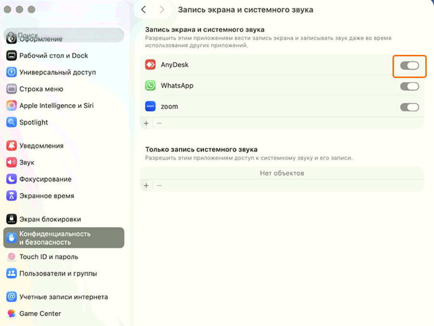Open Spotlight settings from sidebar icon

(x=11, y=122)
